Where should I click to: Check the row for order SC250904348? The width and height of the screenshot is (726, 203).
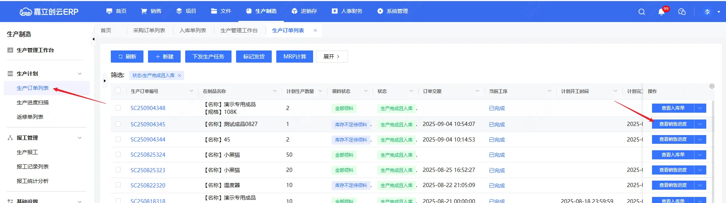click(118, 108)
